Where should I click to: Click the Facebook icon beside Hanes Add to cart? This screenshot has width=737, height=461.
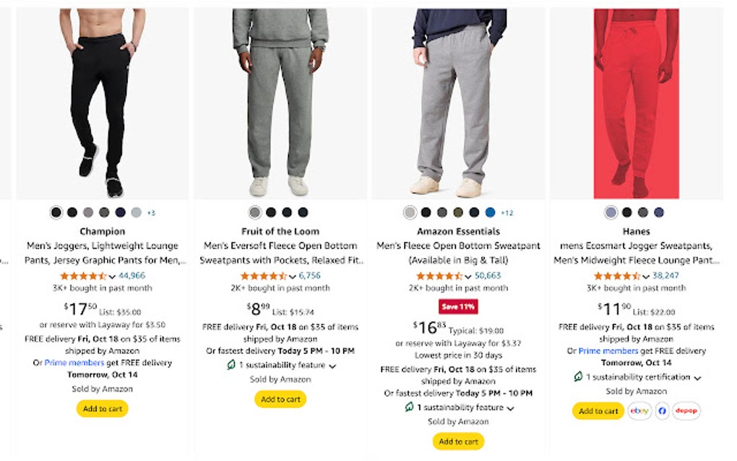click(x=663, y=411)
